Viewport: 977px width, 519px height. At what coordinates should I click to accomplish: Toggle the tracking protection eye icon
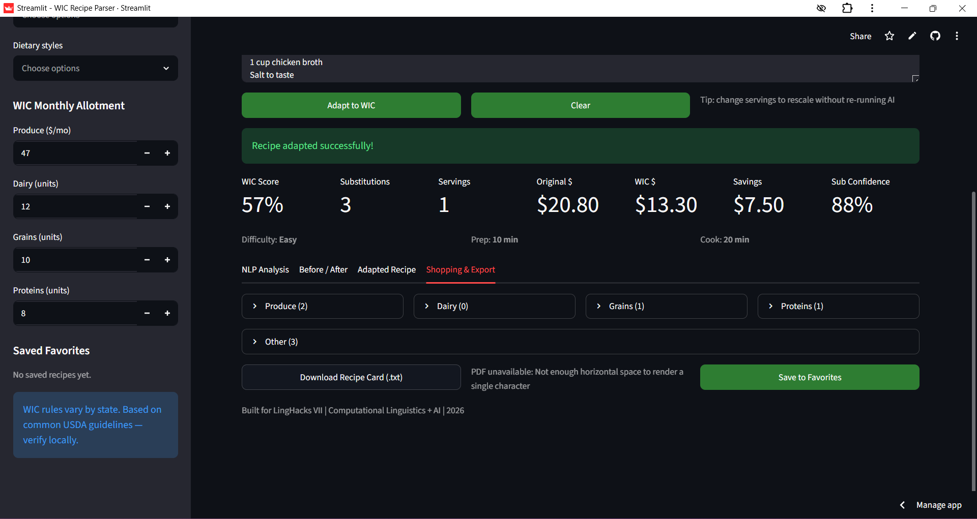pyautogui.click(x=821, y=8)
